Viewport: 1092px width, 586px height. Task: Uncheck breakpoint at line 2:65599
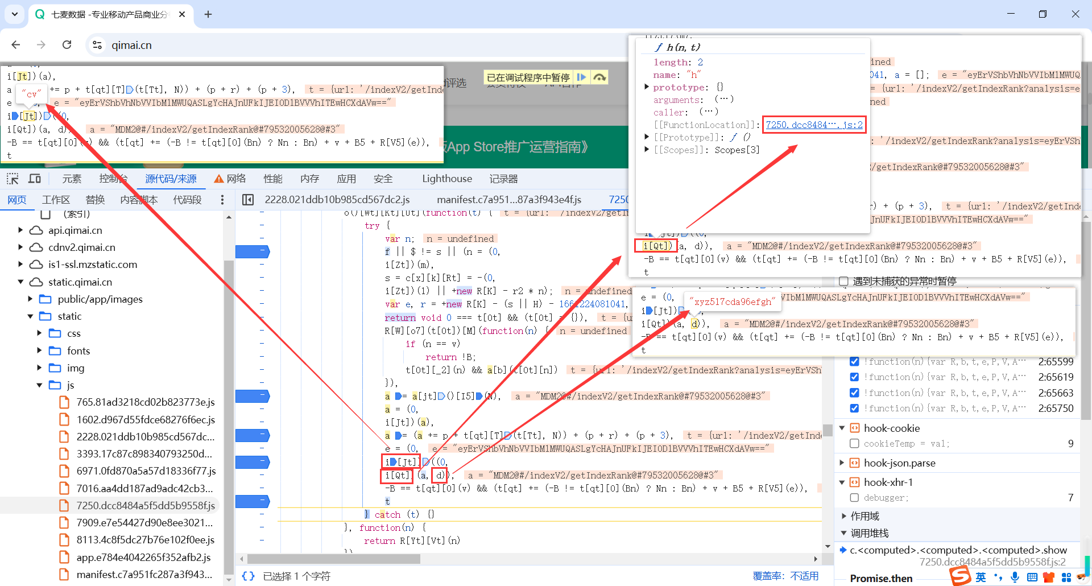(x=854, y=361)
